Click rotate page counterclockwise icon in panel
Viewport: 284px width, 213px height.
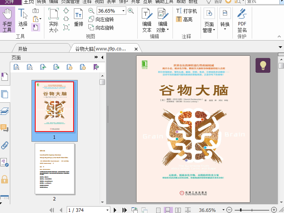tap(43, 67)
